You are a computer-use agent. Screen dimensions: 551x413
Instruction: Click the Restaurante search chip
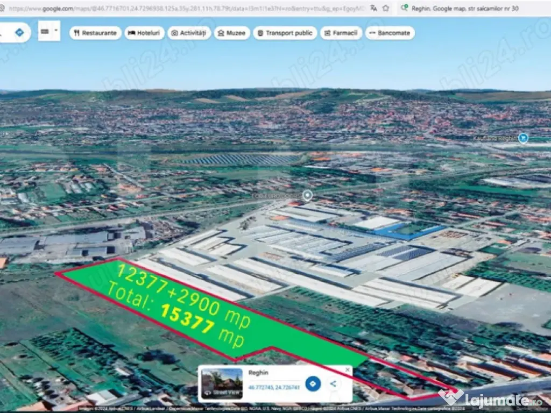click(x=95, y=33)
